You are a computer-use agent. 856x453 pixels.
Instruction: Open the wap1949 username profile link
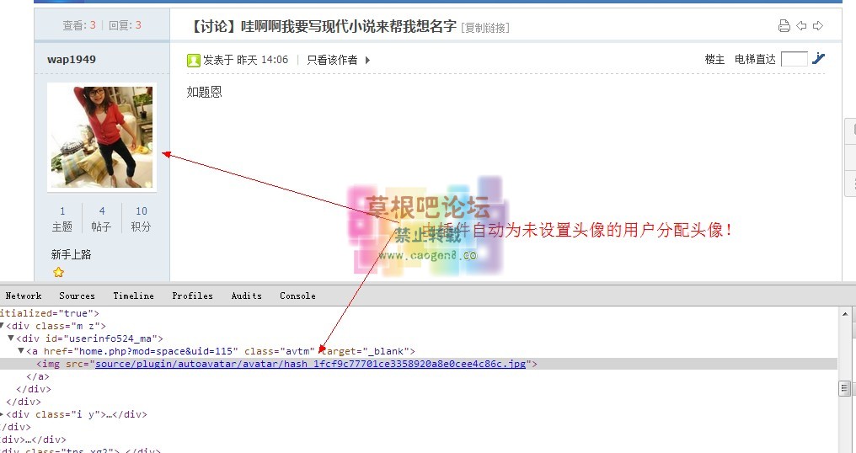[x=72, y=59]
